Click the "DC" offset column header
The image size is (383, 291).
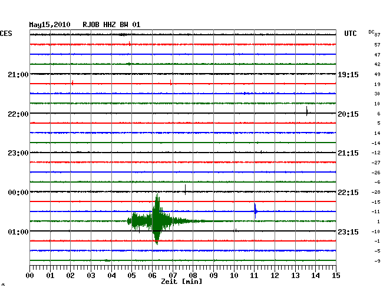371,32
